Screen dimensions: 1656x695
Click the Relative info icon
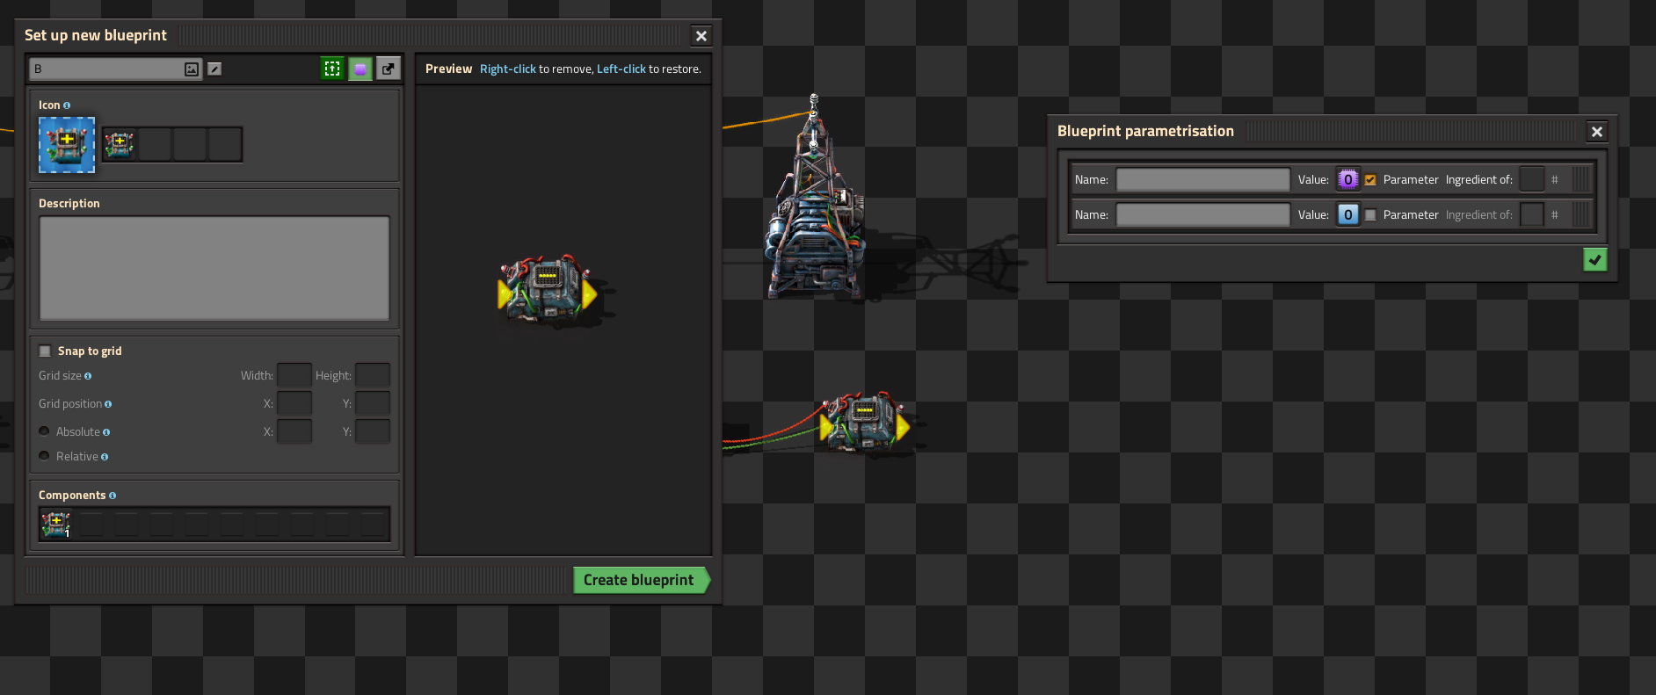(x=105, y=457)
